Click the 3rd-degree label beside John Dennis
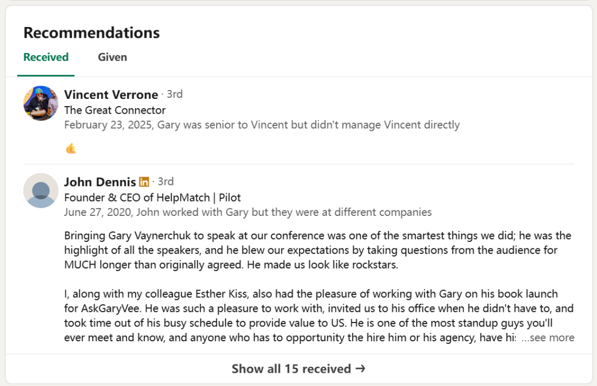The width and height of the screenshot is (597, 386). coord(166,182)
